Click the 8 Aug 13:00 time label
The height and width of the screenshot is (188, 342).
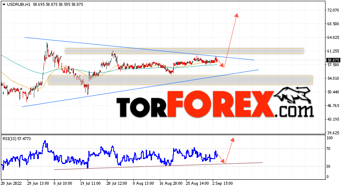(143, 183)
